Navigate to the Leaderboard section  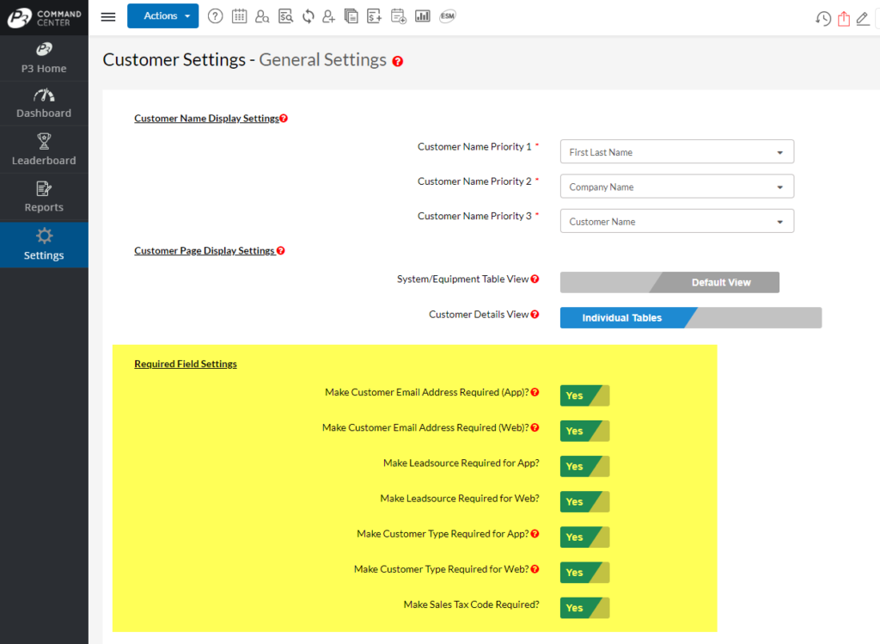coord(44,150)
